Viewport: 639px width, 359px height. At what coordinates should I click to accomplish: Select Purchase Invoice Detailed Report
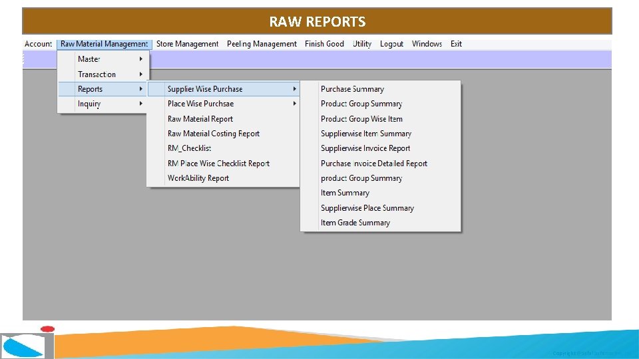click(381, 164)
